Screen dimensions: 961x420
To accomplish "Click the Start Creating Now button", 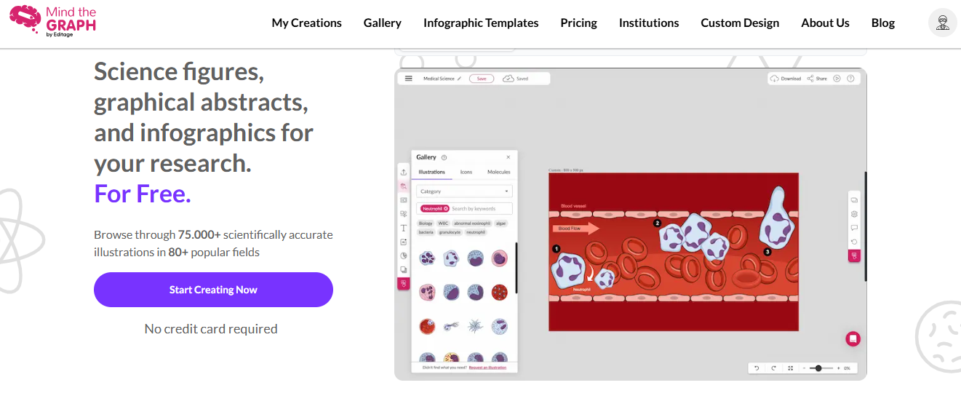I will [x=213, y=290].
